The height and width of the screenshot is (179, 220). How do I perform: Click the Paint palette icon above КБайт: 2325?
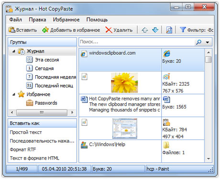pos(166,77)
